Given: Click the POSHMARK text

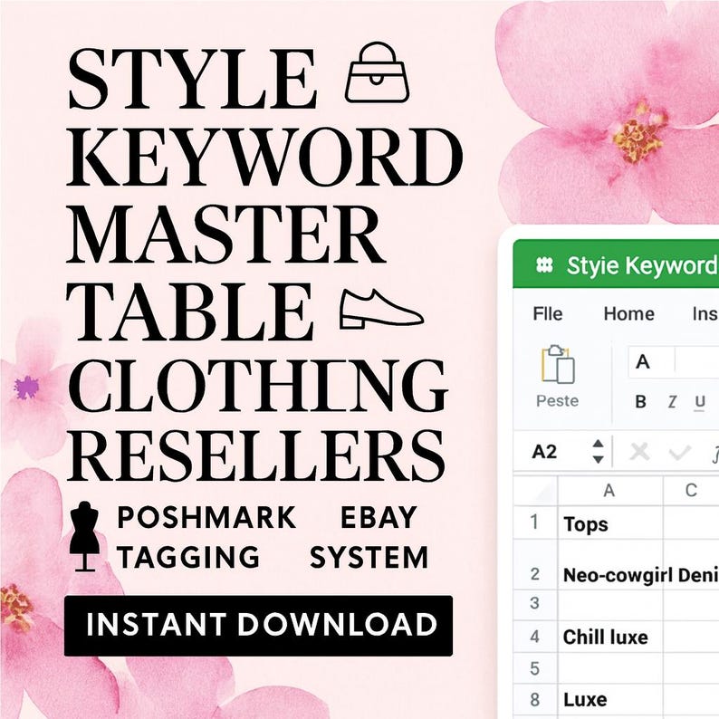Looking at the screenshot, I should coord(206,518).
